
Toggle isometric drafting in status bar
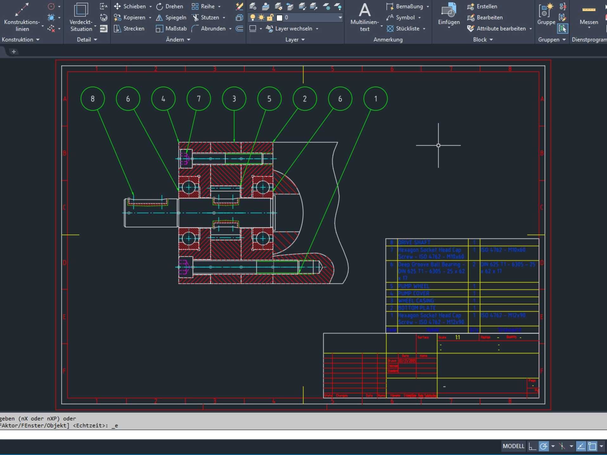(x=562, y=446)
